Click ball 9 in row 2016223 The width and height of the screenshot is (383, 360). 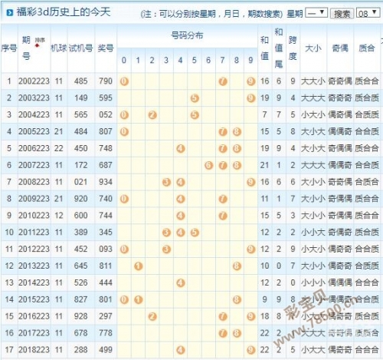pos(251,316)
